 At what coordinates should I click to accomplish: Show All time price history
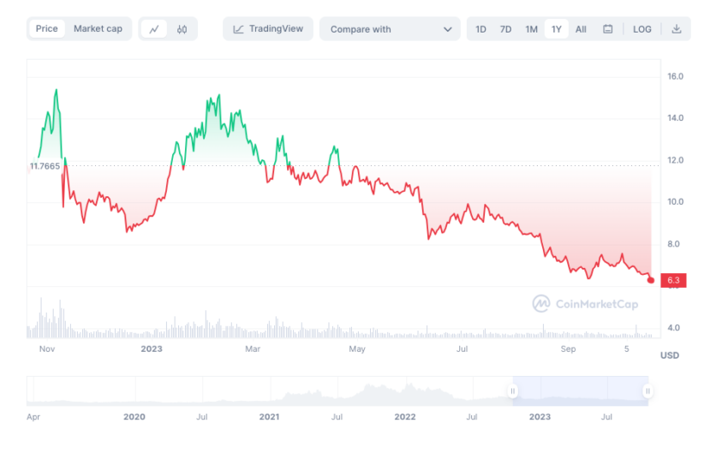point(581,29)
